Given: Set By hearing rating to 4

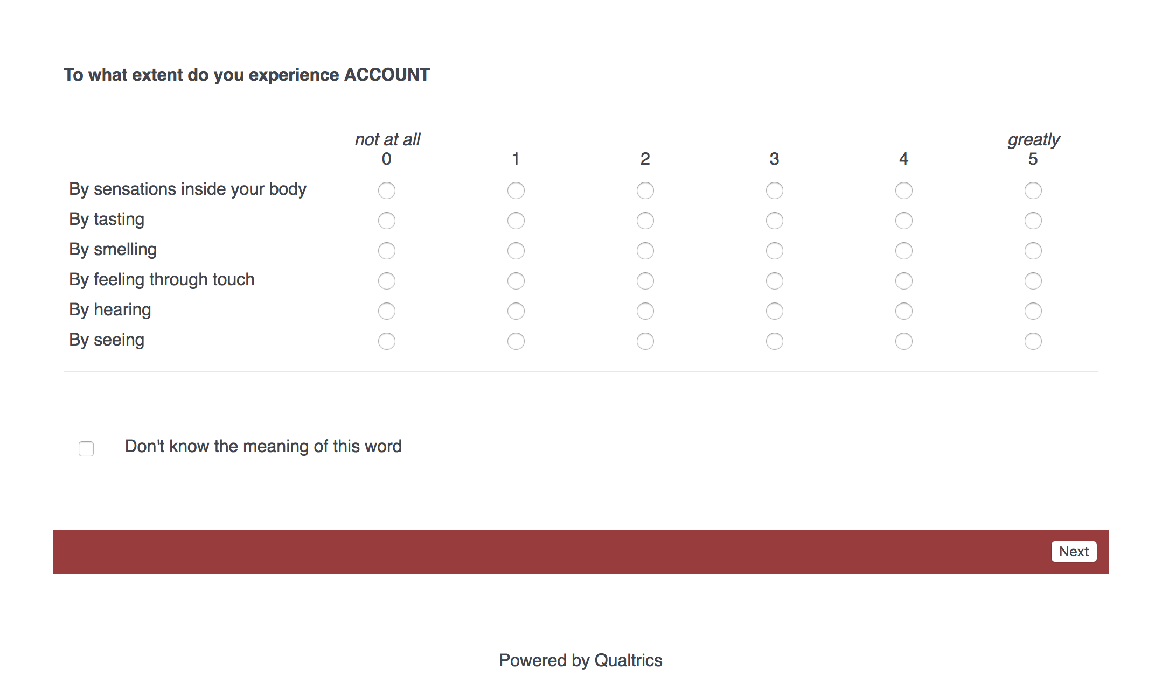Looking at the screenshot, I should (903, 311).
